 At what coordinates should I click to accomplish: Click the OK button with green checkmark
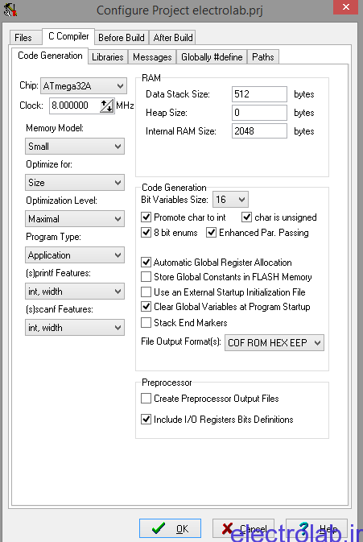tap(171, 528)
